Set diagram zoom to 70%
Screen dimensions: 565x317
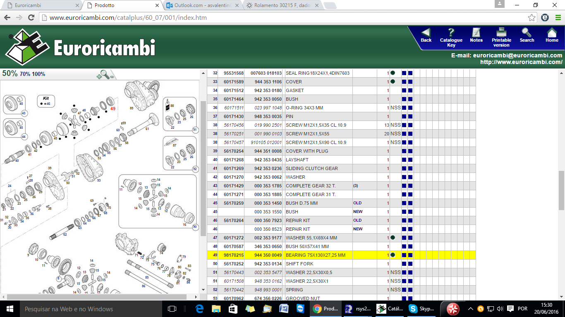25,74
